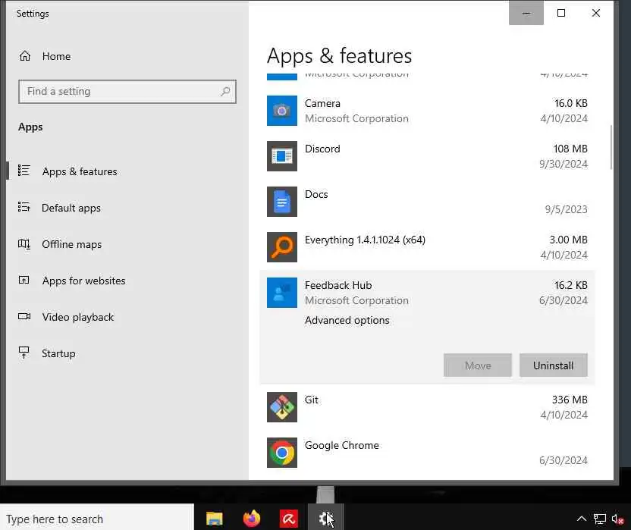Maximize the Settings window
The height and width of the screenshot is (530, 631).
(x=561, y=13)
